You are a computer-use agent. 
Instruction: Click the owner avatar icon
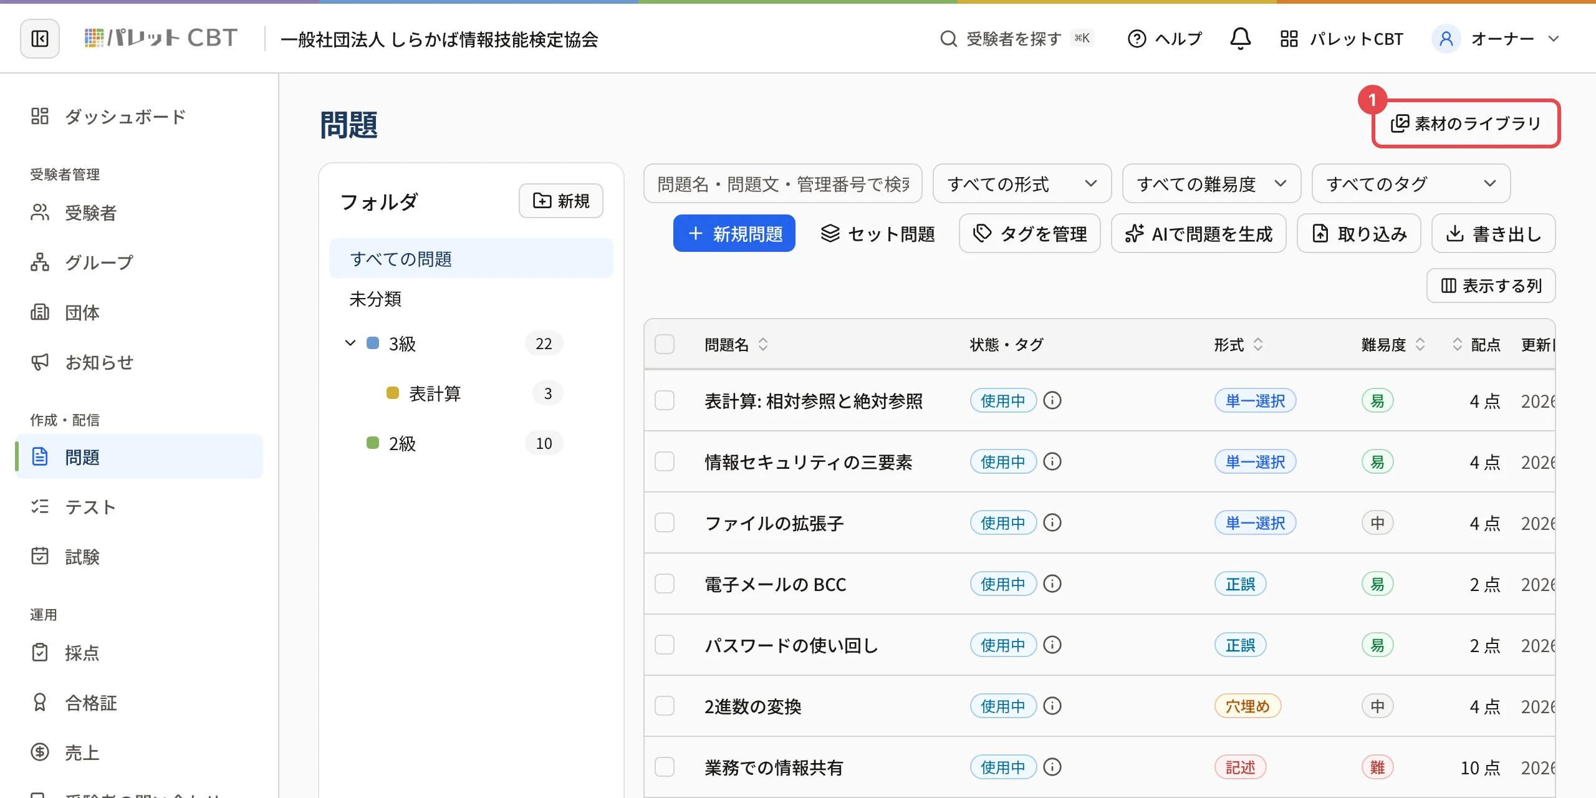click(x=1446, y=39)
